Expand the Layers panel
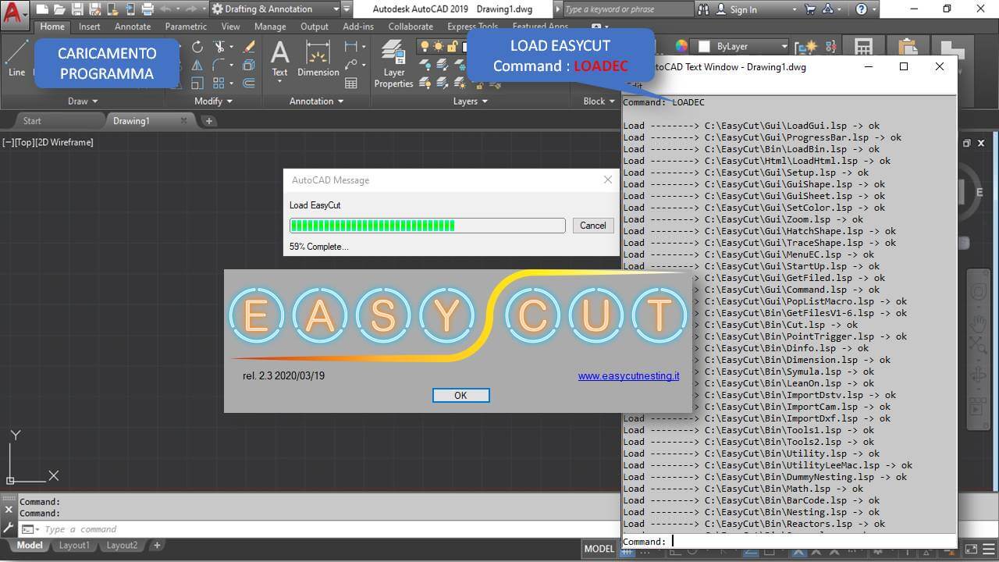This screenshot has width=999, height=562. click(x=471, y=101)
